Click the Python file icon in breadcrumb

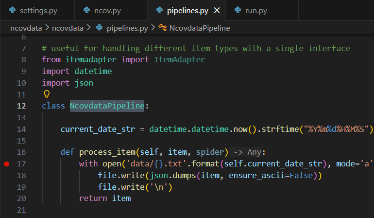[99, 28]
